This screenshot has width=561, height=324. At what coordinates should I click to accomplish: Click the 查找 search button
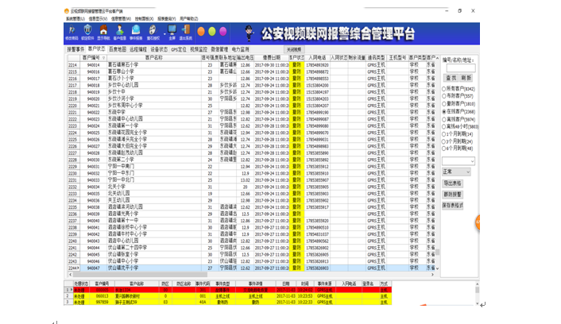coord(451,78)
